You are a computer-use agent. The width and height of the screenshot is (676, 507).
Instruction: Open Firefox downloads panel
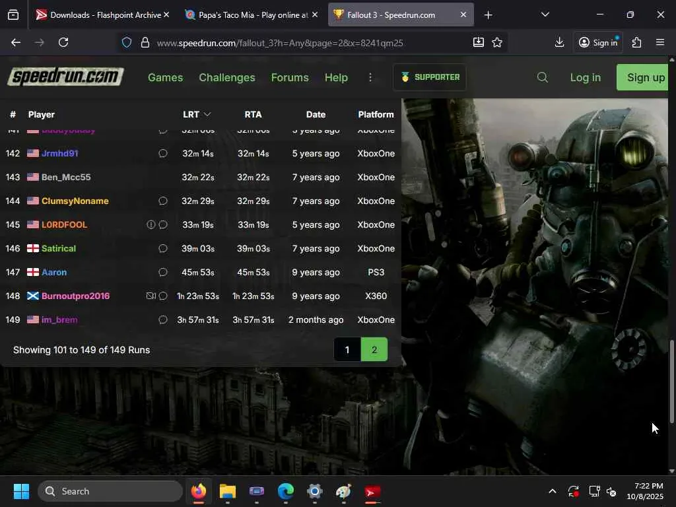click(x=559, y=42)
